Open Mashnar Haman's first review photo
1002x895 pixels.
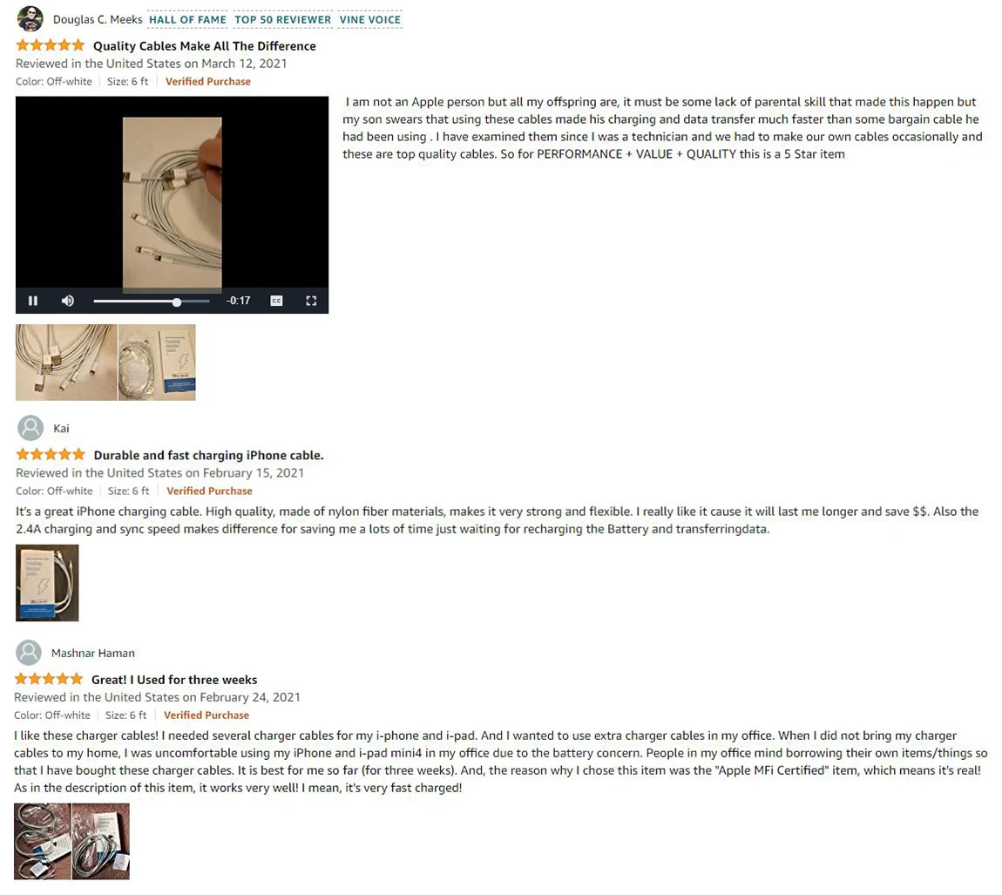click(x=43, y=841)
